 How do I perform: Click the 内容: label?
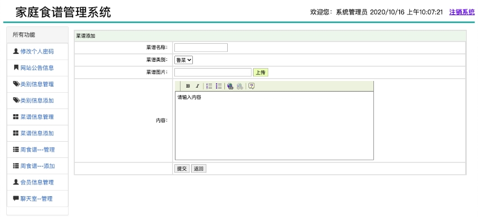161,120
